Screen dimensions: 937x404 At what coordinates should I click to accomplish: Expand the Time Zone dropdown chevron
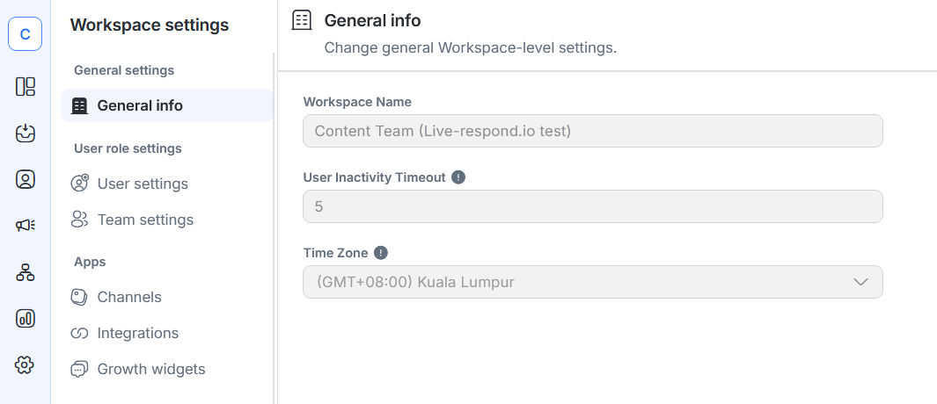tap(860, 282)
